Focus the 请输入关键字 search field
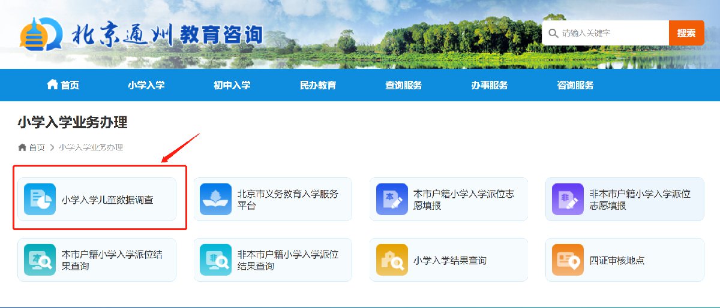Image resolution: width=720 pixels, height=308 pixels. click(606, 33)
